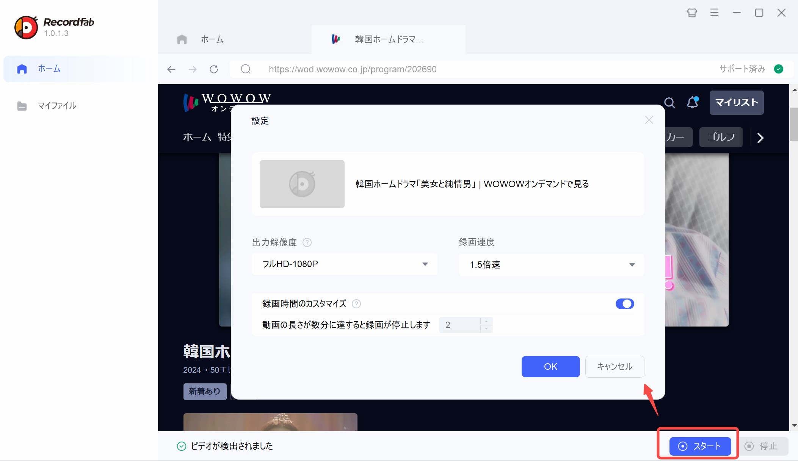The height and width of the screenshot is (461, 798).
Task: Open the フルHD-1080P resolution dropdown
Action: [x=345, y=264]
